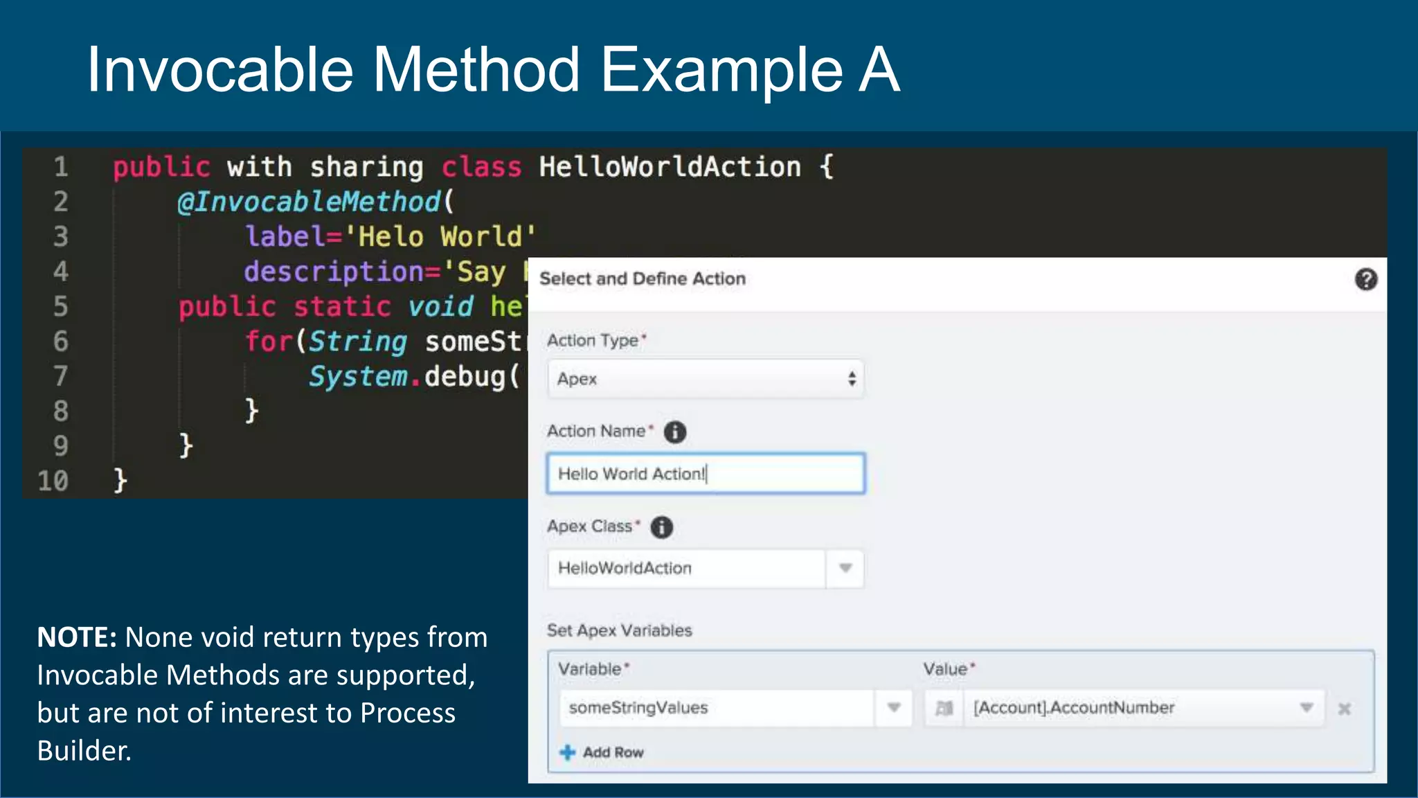Open the someStringValues variable dropdown arrow

894,708
